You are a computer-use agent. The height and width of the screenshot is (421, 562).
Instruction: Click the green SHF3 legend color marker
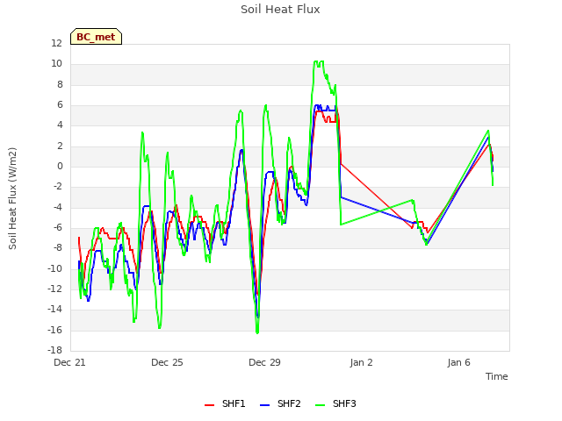point(320,405)
